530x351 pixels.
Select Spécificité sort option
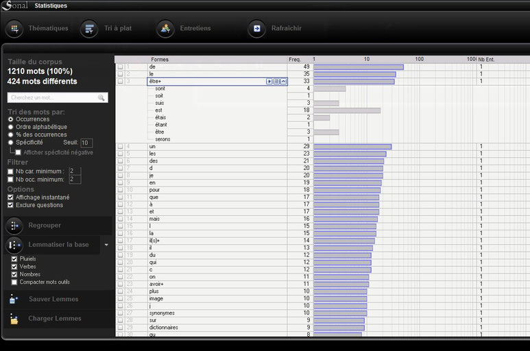click(x=10, y=143)
